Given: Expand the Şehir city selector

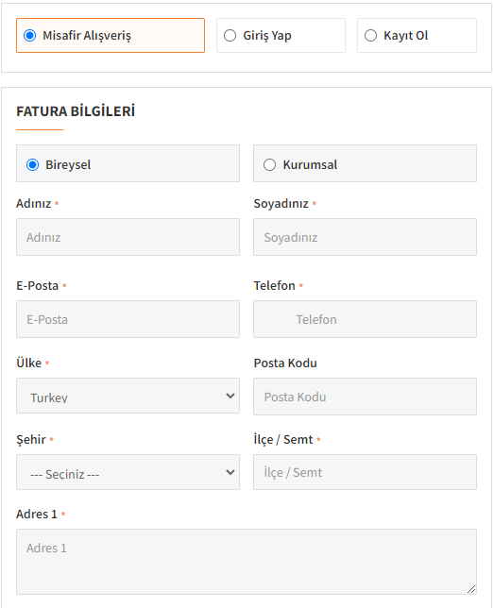Looking at the screenshot, I should point(128,472).
